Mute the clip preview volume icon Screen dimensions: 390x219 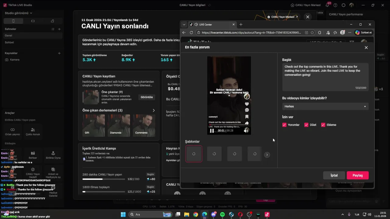tap(246, 131)
